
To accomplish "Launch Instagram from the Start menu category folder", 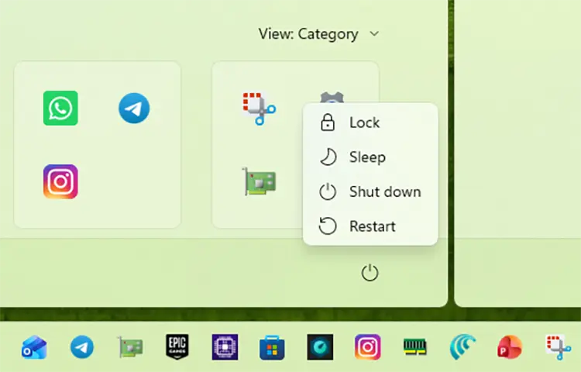I will [x=60, y=181].
